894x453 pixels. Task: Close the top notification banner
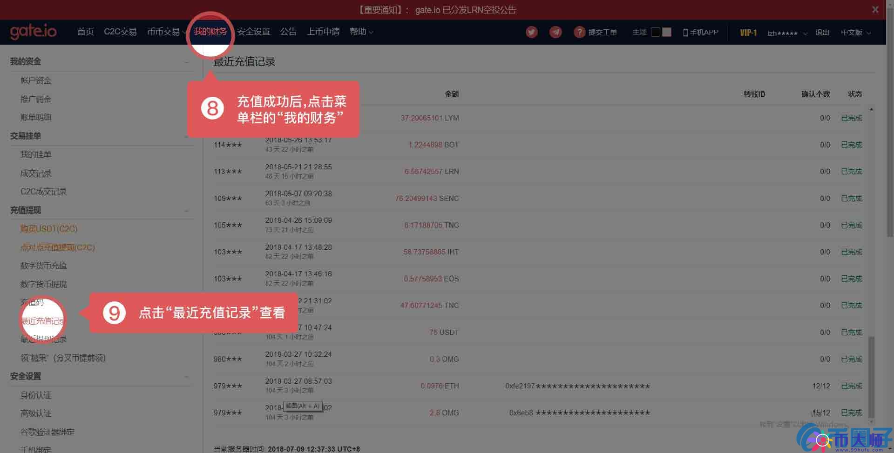[x=875, y=9]
